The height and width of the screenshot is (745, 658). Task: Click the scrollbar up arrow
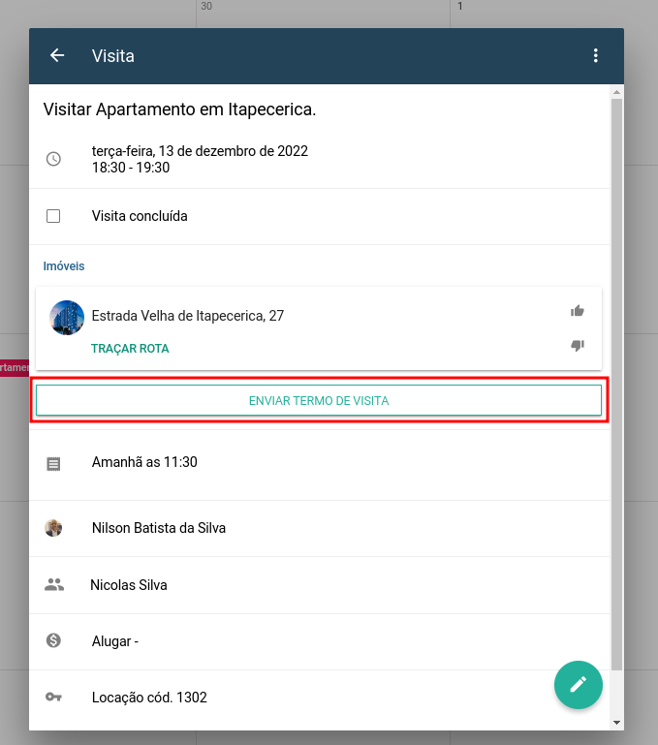click(x=616, y=92)
